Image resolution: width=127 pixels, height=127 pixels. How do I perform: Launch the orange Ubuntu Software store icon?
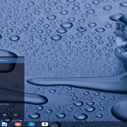pyautogui.click(x=18, y=124)
